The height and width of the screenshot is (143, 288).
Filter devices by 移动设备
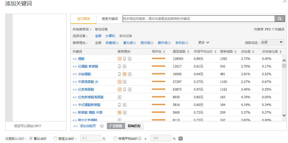click(x=126, y=36)
